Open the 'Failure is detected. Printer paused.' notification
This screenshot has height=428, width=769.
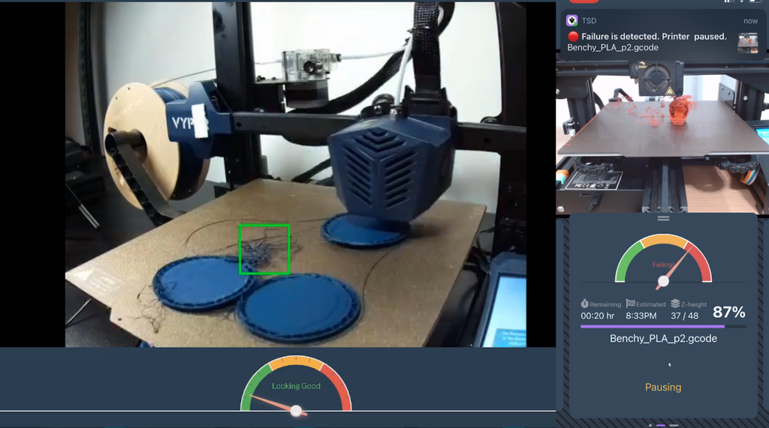662,35
